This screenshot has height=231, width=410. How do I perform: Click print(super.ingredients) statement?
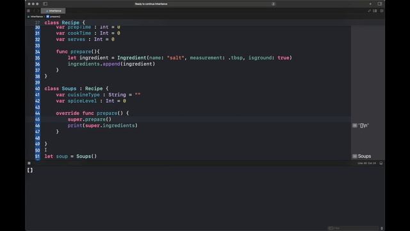coord(102,126)
